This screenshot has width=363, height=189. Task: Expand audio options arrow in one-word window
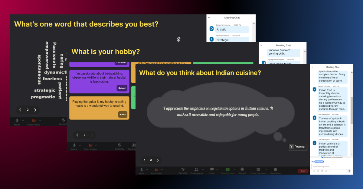click(23, 120)
